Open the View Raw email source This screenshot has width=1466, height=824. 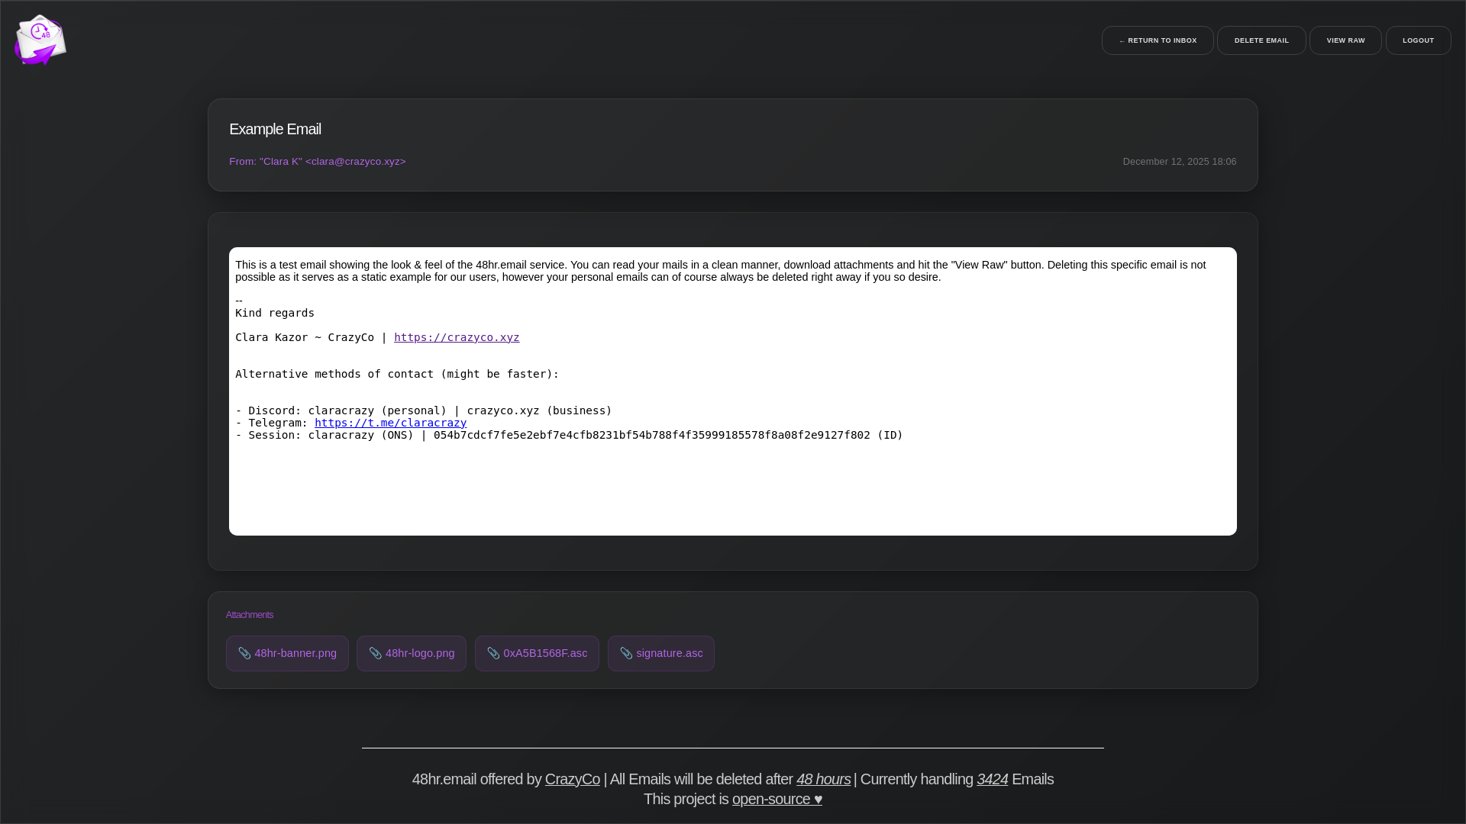click(1345, 40)
